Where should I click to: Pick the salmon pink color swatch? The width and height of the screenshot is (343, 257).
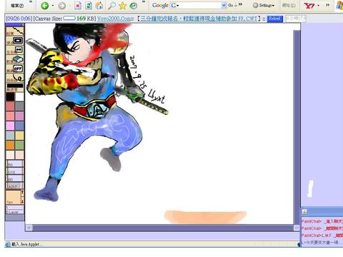(10, 116)
